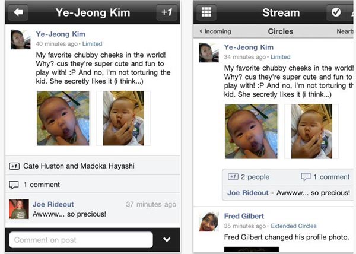The width and height of the screenshot is (356, 254).
Task: Tap the Limited link in Stream post
Action: (281, 57)
